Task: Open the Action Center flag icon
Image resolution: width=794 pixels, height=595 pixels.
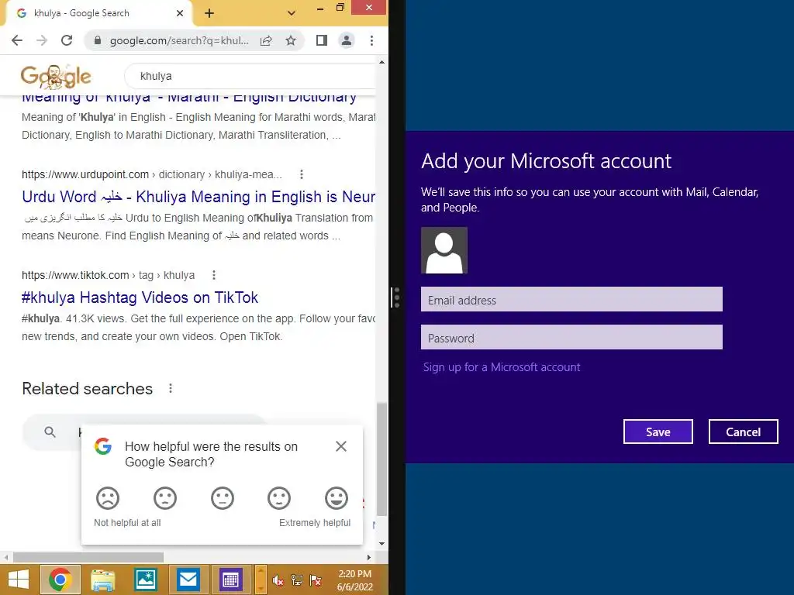Action: 316,580
